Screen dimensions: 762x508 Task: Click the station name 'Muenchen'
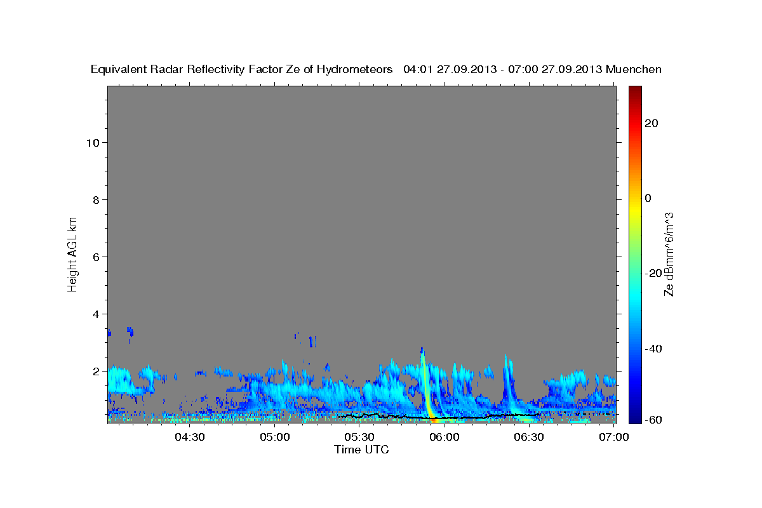(634, 70)
